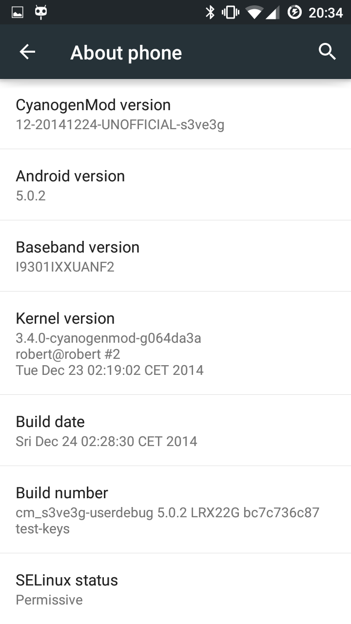The height and width of the screenshot is (624, 351).
Task: Tap the mobile signal strength icon
Action: [x=273, y=12]
